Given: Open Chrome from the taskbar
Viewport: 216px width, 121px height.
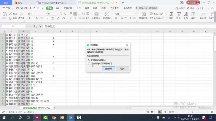Looking at the screenshot, I should tap(54, 118).
